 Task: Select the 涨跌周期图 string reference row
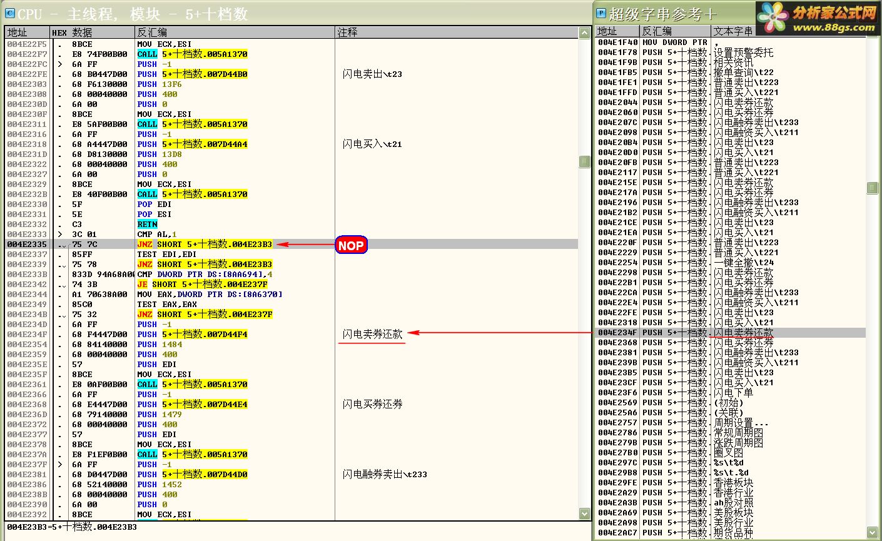[731, 443]
